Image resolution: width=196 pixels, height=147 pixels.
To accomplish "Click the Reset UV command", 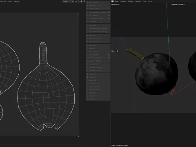I will [x=98, y=80].
